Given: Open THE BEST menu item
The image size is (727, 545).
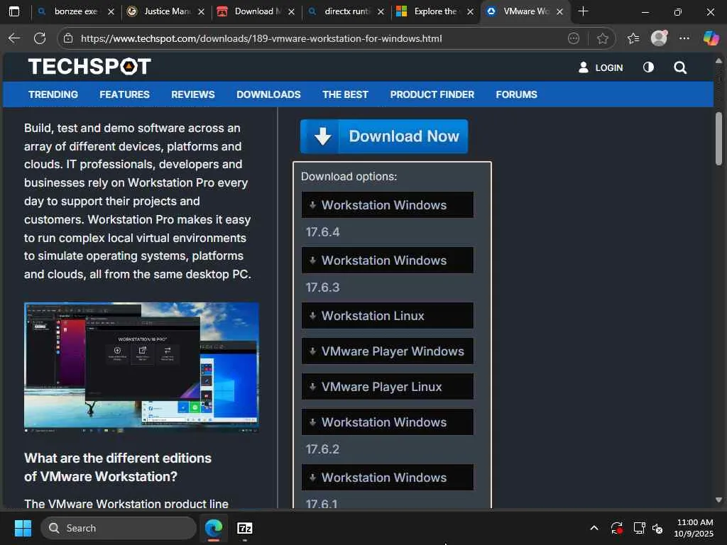Looking at the screenshot, I should tap(346, 94).
